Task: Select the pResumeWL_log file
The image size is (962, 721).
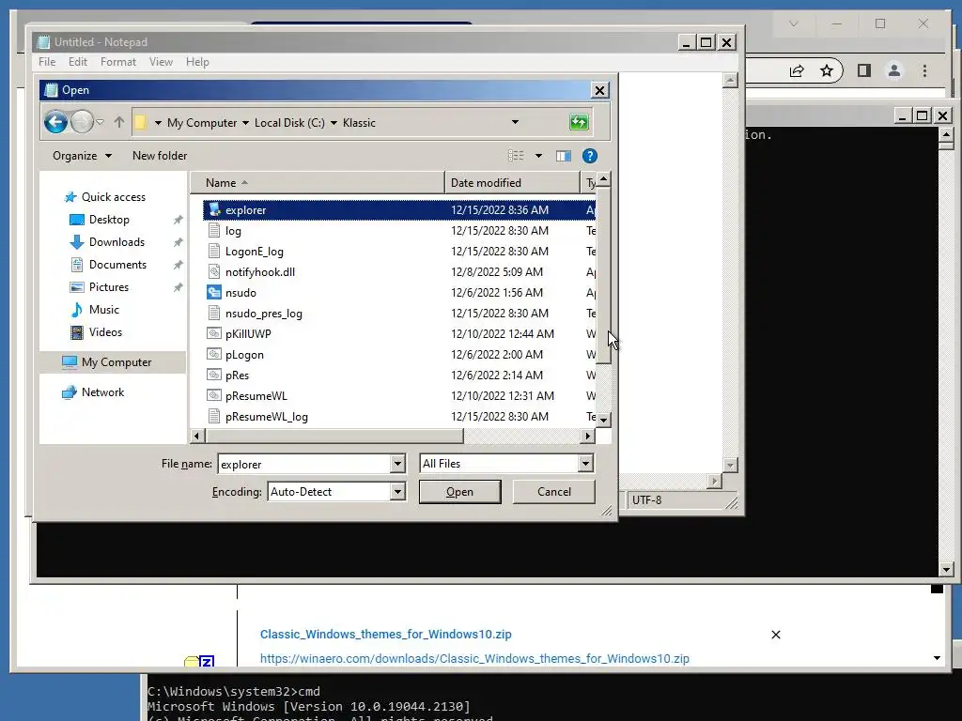Action: point(399,416)
